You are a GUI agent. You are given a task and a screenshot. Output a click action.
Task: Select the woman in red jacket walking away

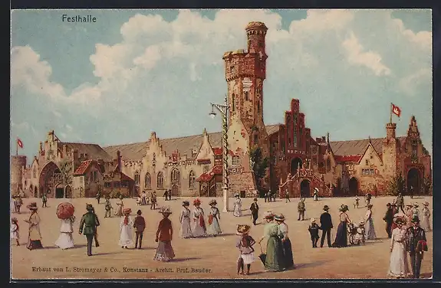(x=165, y=234)
